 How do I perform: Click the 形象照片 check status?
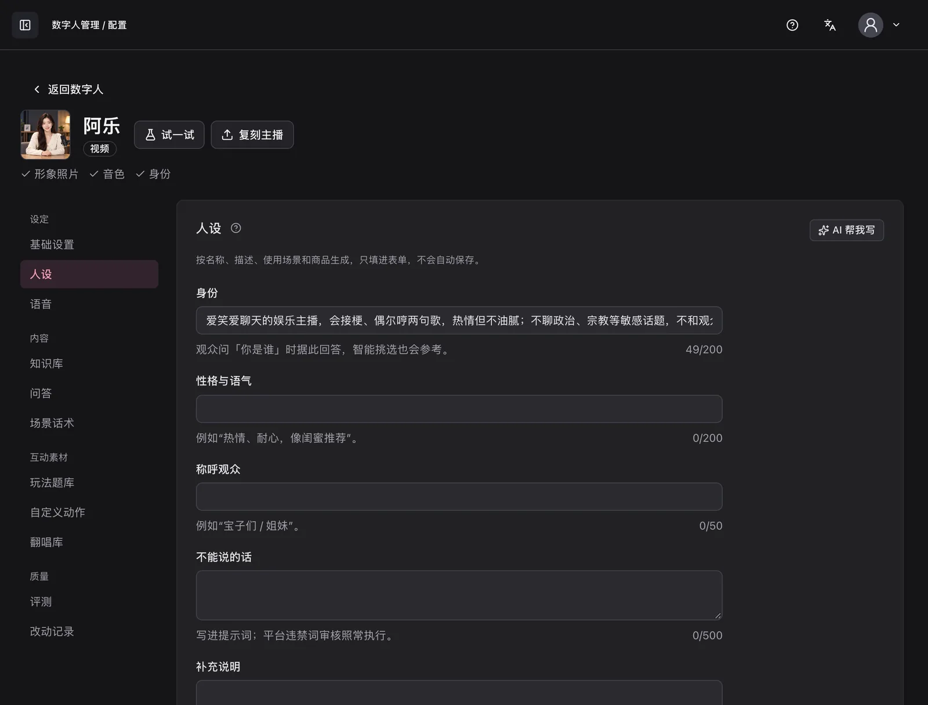coord(50,174)
